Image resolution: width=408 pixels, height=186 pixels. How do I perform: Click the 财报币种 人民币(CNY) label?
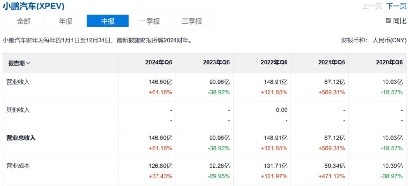(x=374, y=40)
